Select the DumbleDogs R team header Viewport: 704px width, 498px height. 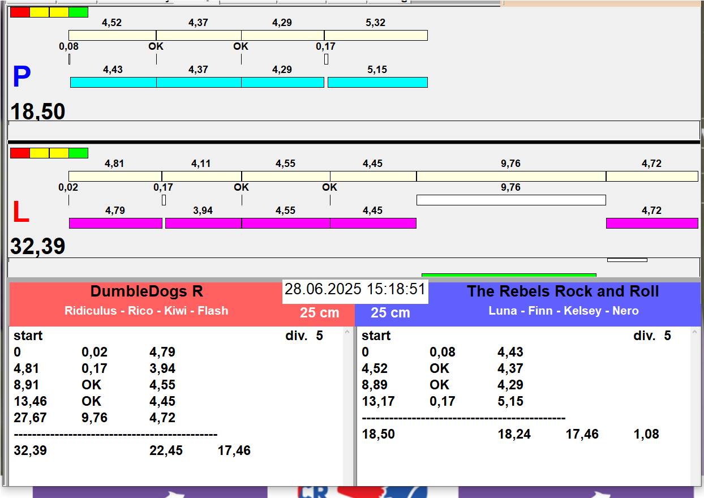coord(147,292)
